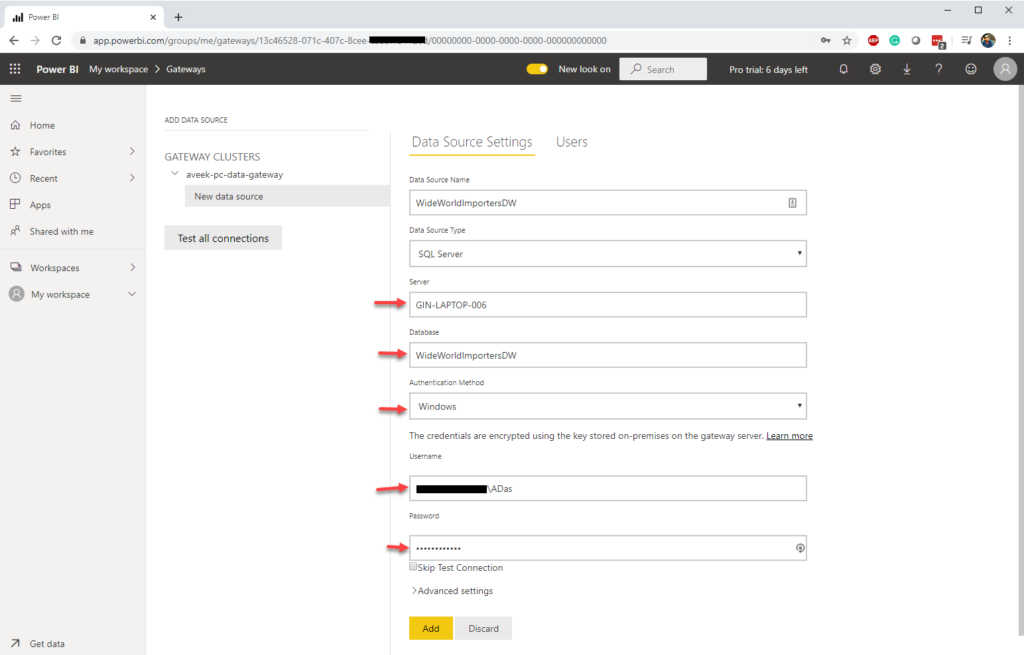Image resolution: width=1024 pixels, height=655 pixels.
Task: Open the downloads icon in the top bar
Action: pyautogui.click(x=907, y=69)
